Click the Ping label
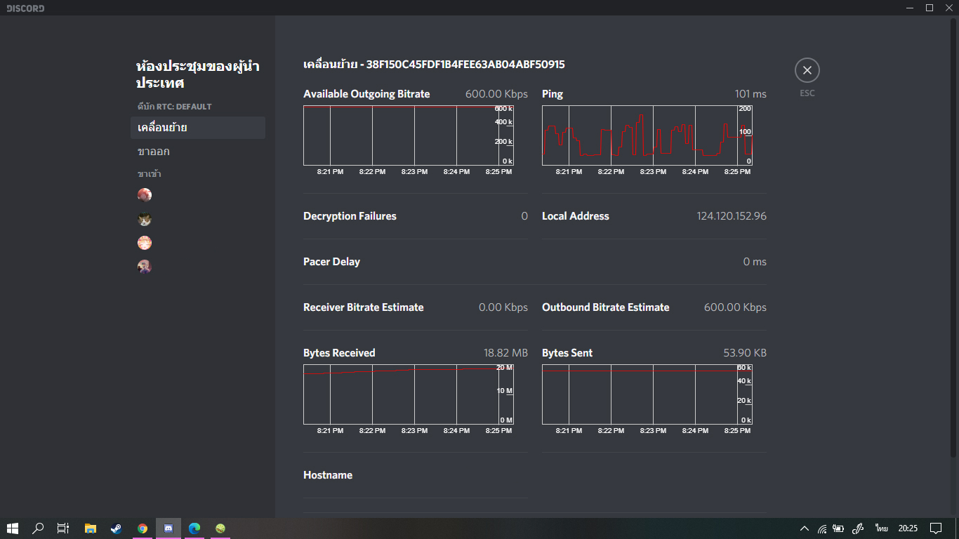Image resolution: width=959 pixels, height=539 pixels. click(553, 94)
